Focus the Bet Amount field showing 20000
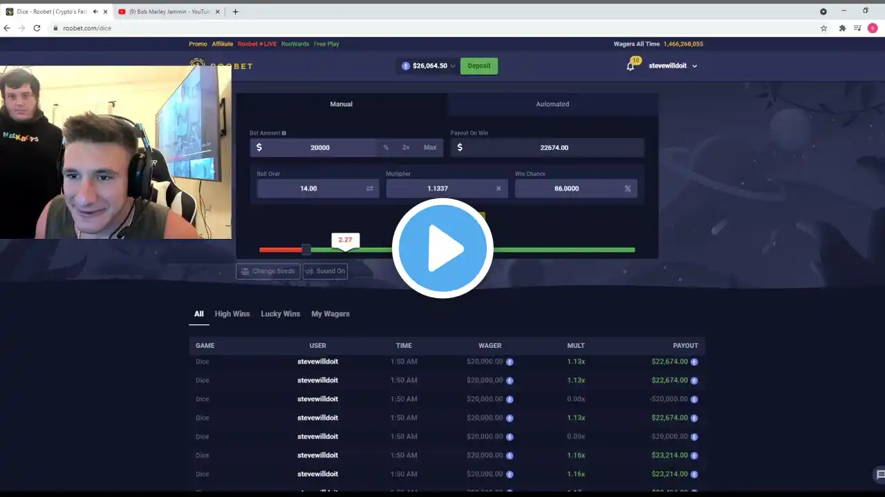The image size is (885, 497). pos(320,148)
